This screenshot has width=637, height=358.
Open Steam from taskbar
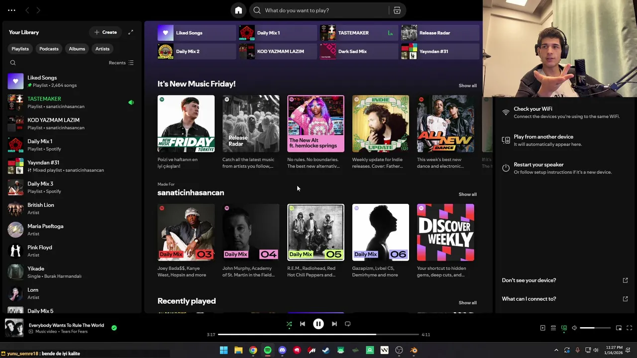pos(326,351)
